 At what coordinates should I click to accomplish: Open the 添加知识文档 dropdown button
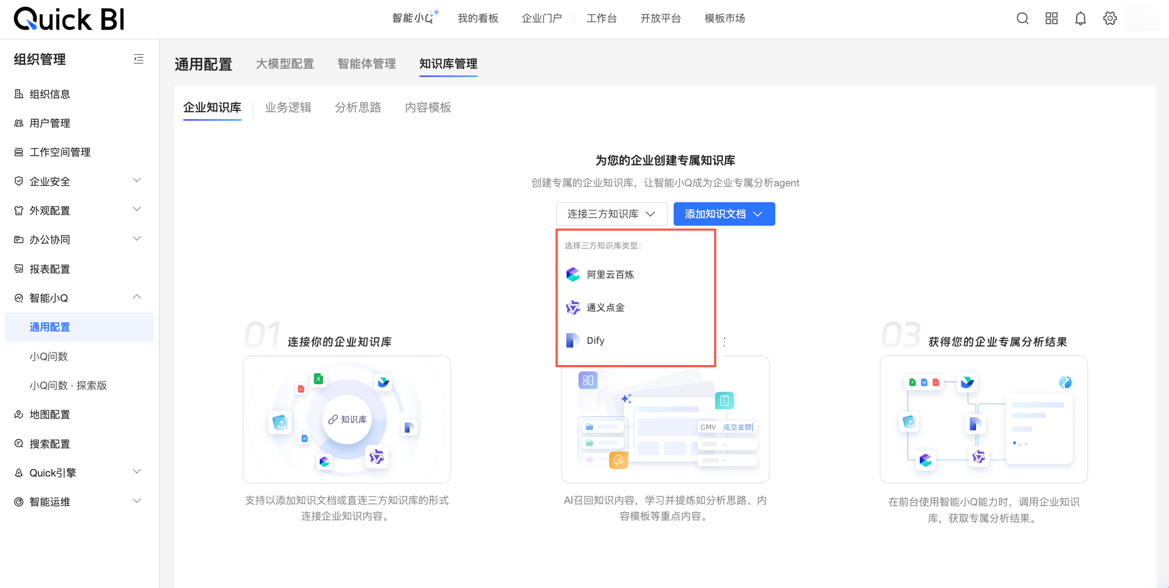724,214
